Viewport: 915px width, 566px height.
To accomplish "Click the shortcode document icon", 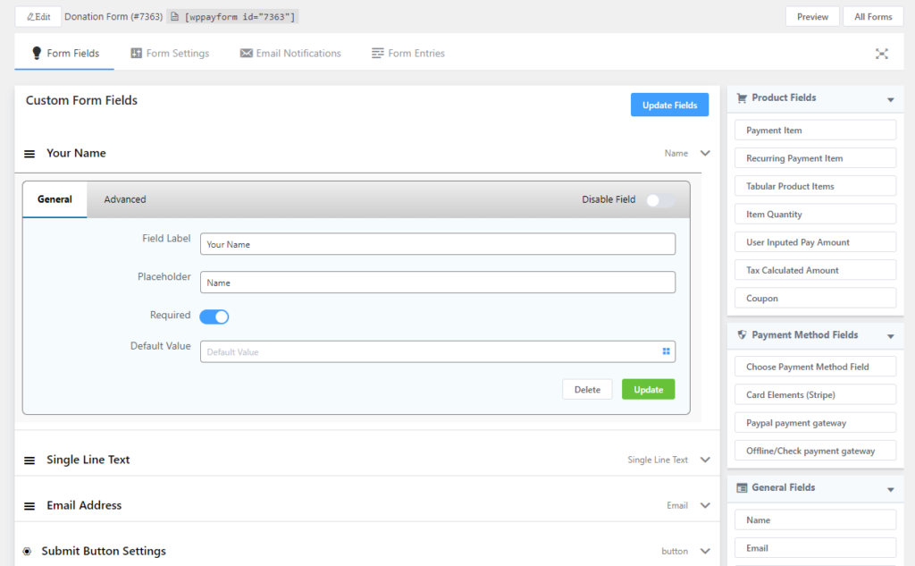I will [x=173, y=17].
